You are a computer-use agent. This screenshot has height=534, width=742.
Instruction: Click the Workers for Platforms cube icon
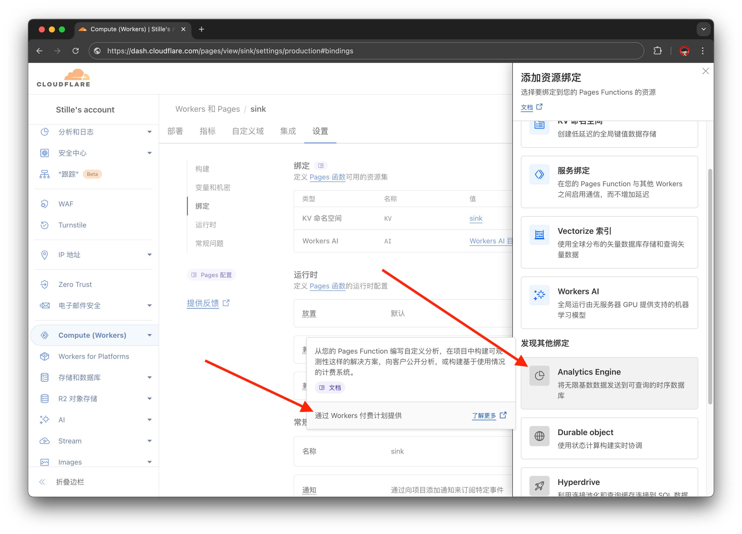[x=45, y=357]
